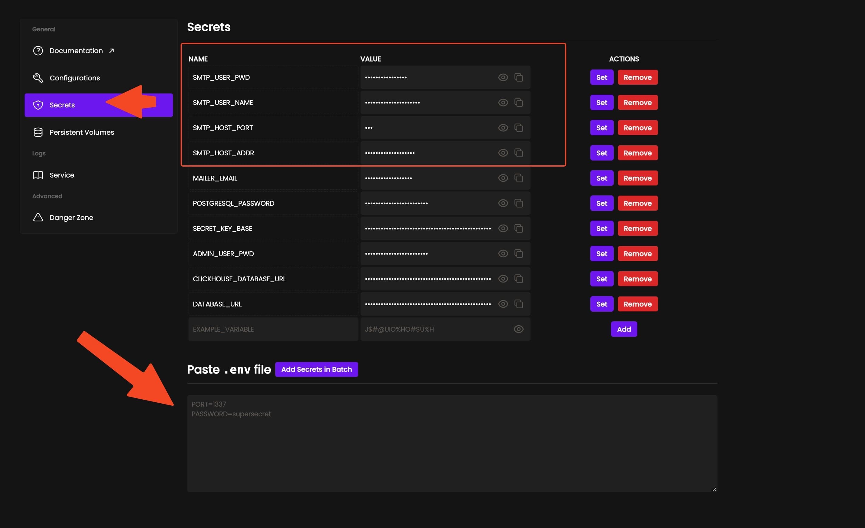Open the Configurations menu item
865x528 pixels.
[74, 78]
